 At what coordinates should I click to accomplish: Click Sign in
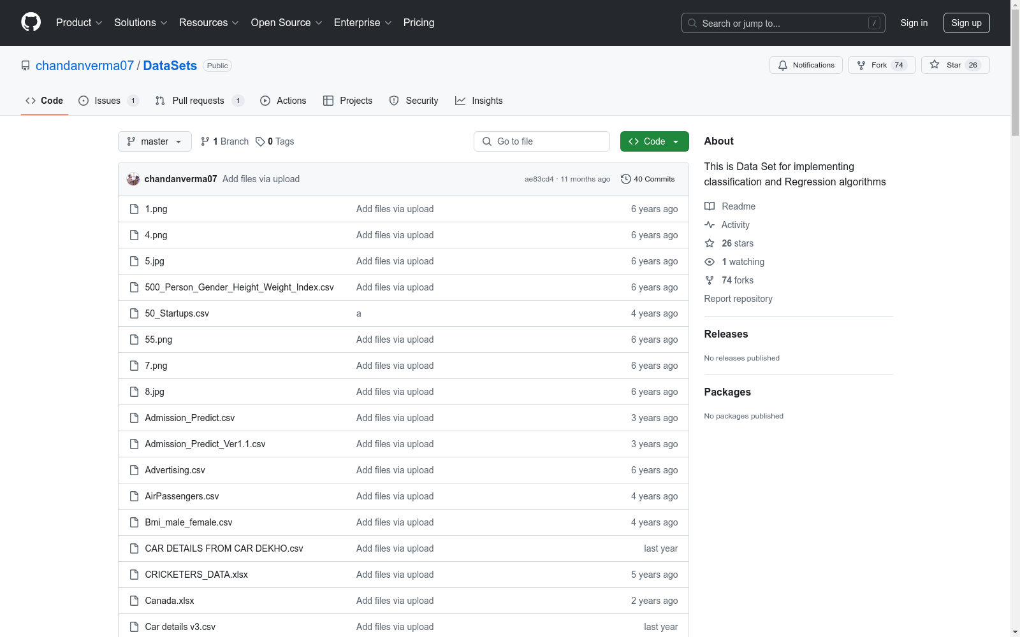pos(914,23)
